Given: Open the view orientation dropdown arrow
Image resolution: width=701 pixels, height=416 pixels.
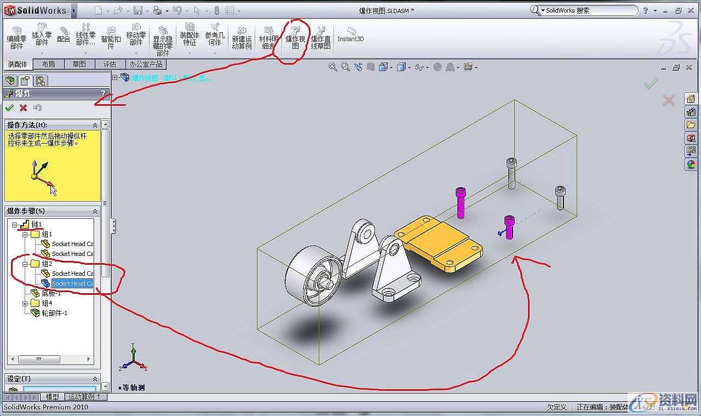Looking at the screenshot, I should click(390, 67).
